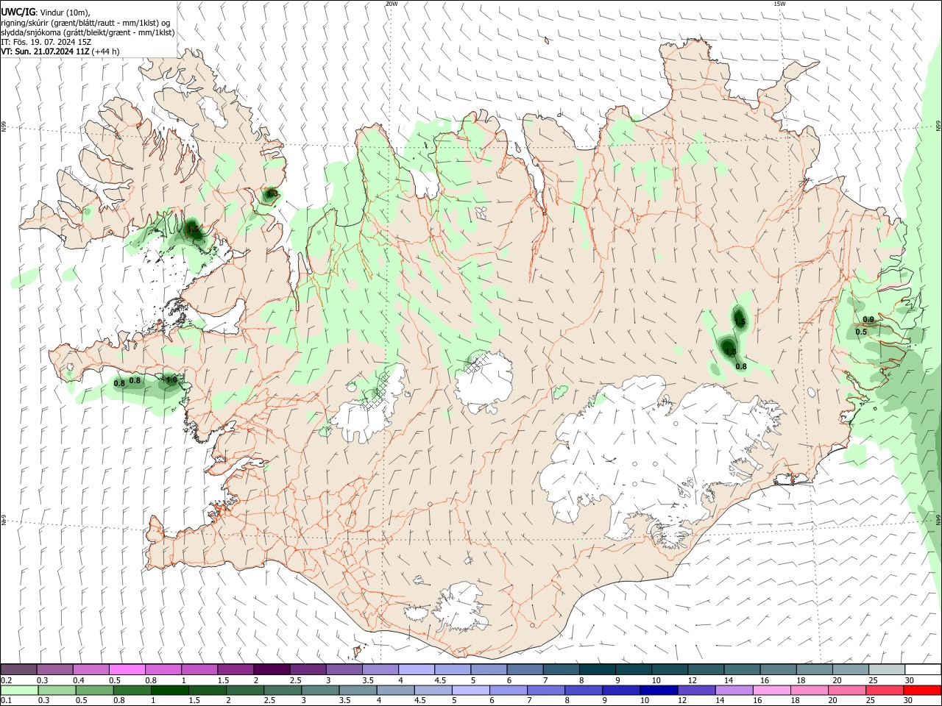Screen dimensions: 942x706
Task: Pick the dusky mauve 0.2–0.3 upper scale swatch
Action: [18, 669]
